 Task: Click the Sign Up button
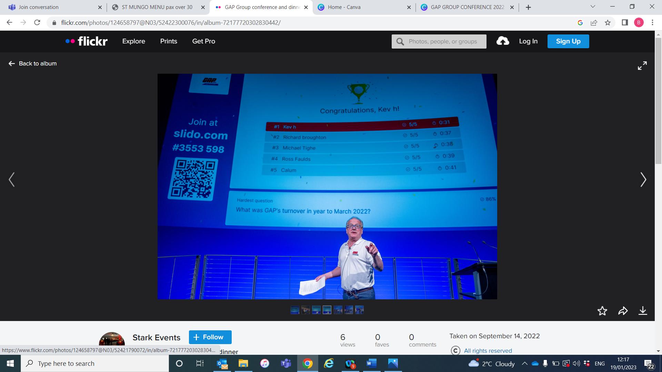(x=568, y=41)
